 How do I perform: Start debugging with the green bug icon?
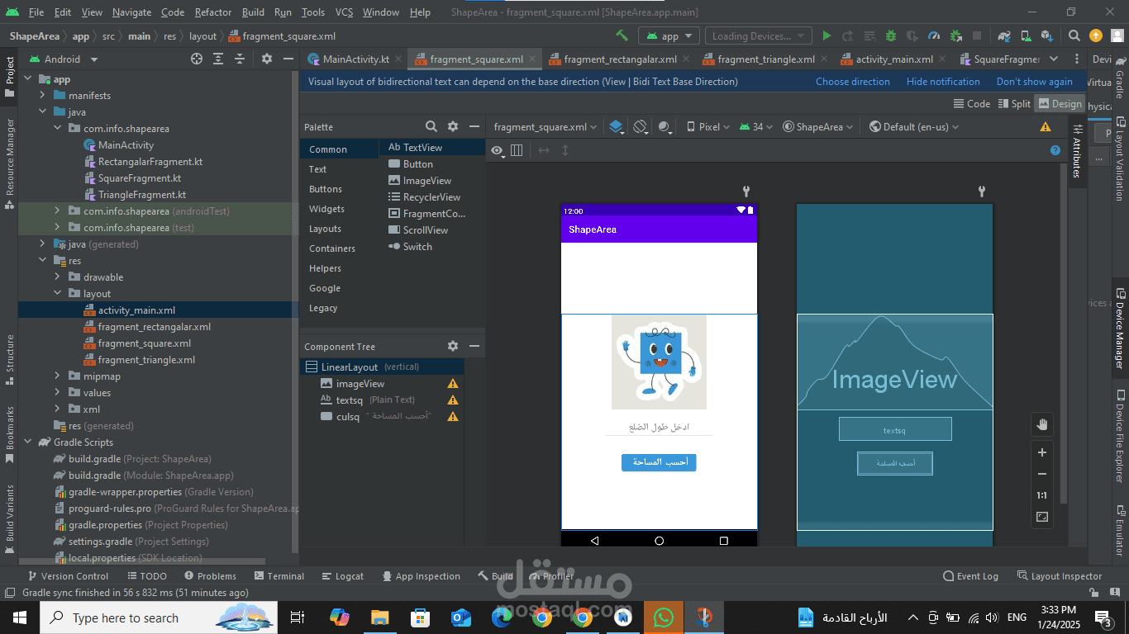tap(891, 35)
